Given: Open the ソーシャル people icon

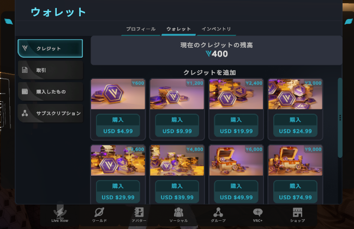Looking at the screenshot, I should [x=178, y=212].
